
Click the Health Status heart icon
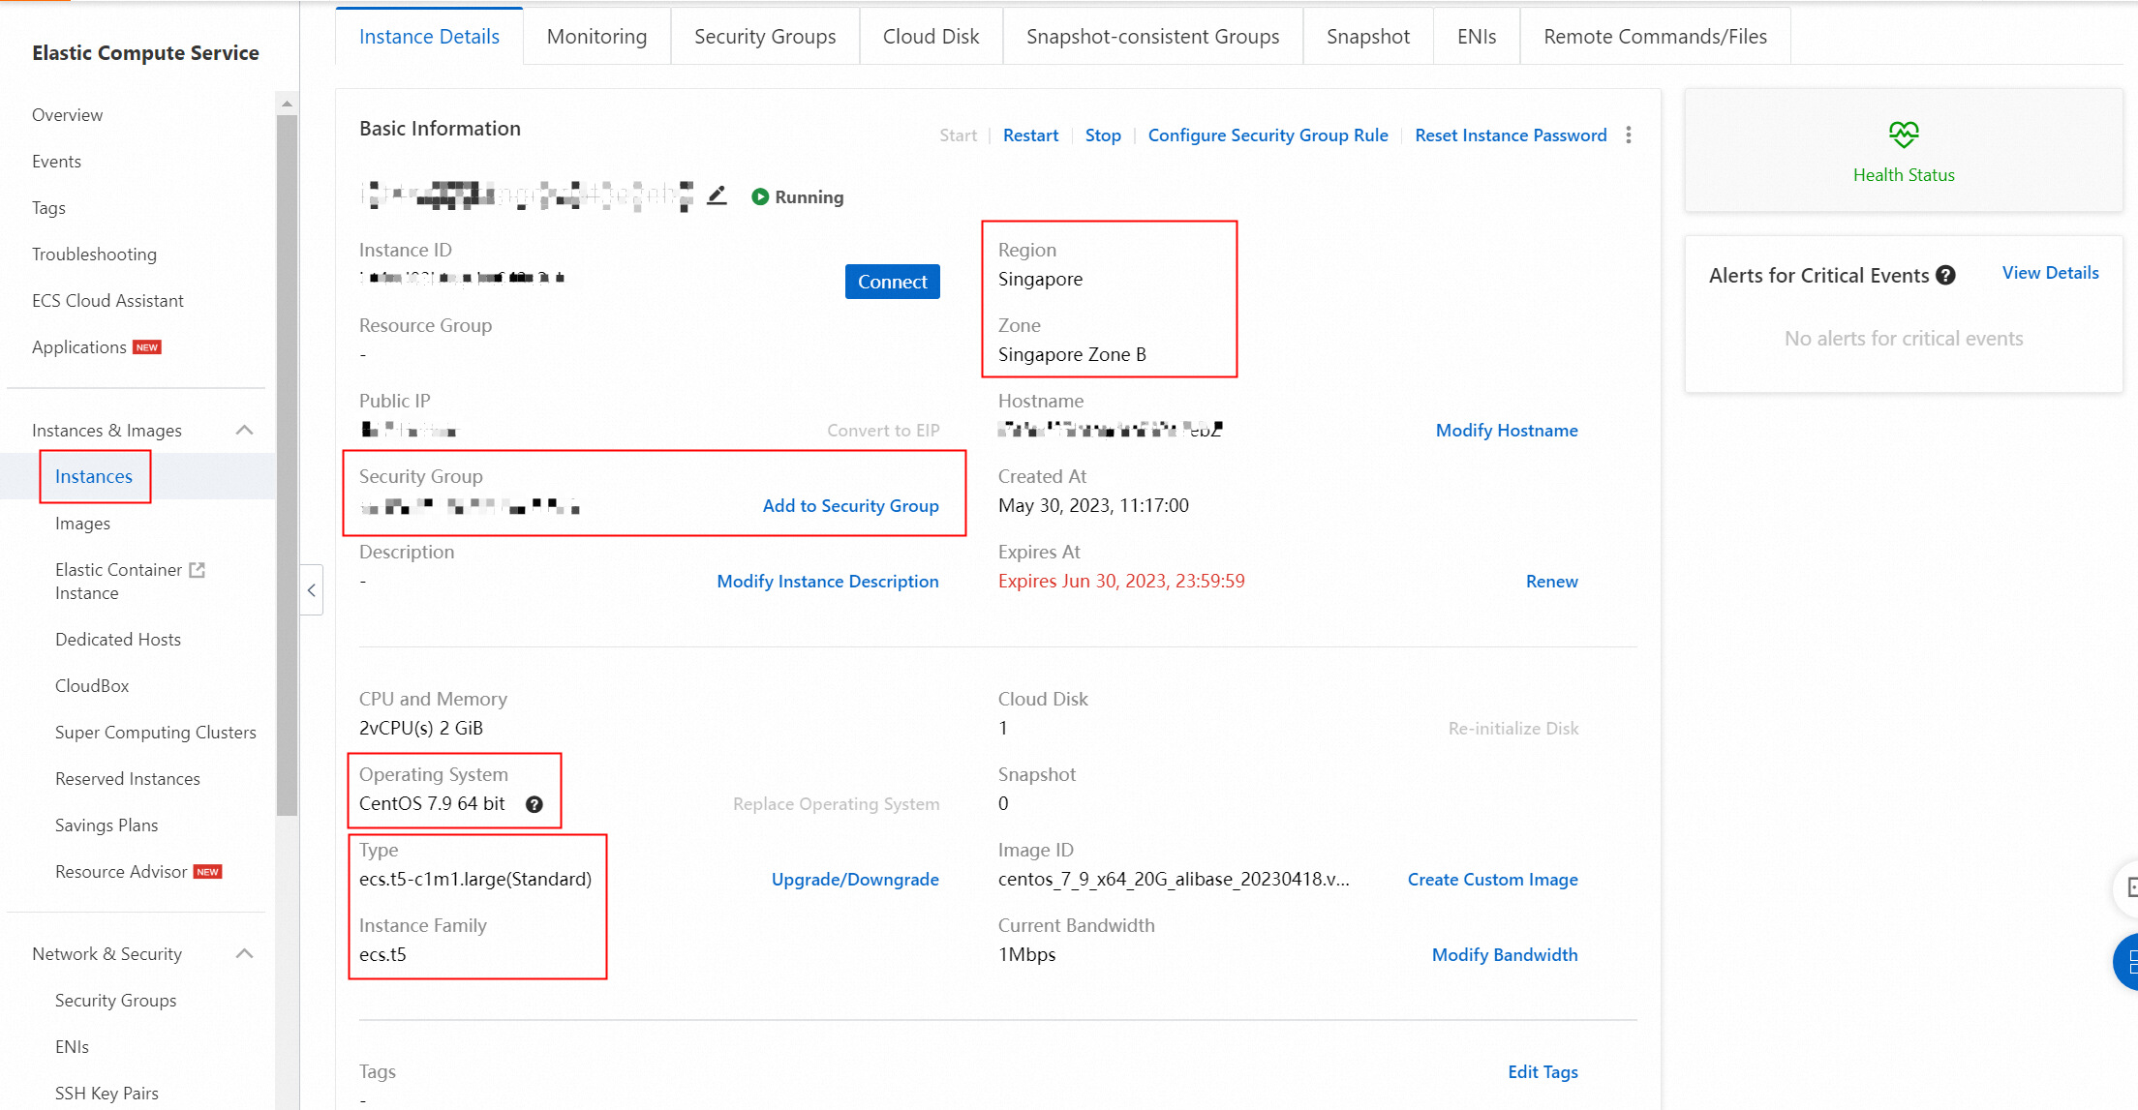coord(1903,135)
